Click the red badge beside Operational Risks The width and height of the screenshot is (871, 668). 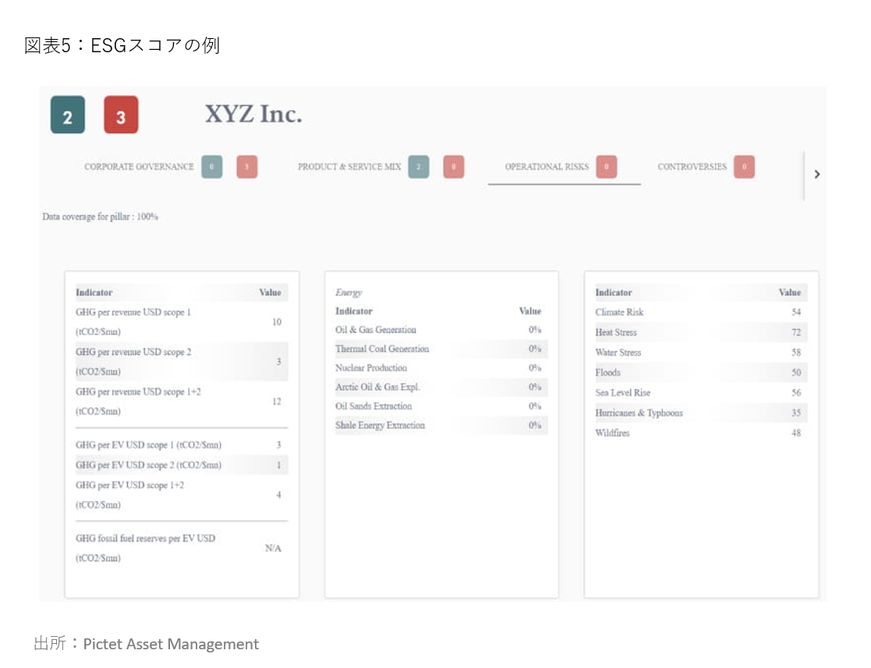coord(607,167)
